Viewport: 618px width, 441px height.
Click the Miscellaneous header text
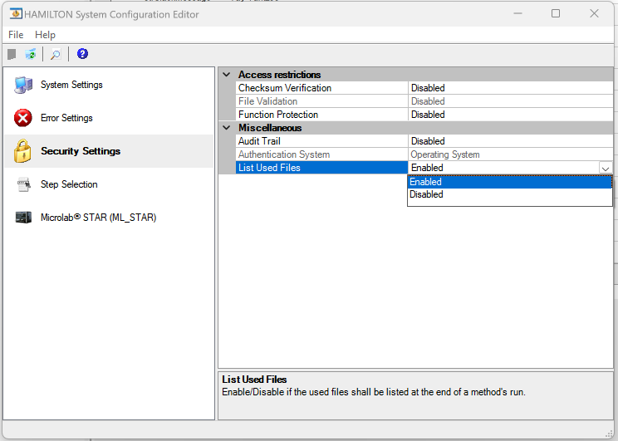(x=270, y=128)
